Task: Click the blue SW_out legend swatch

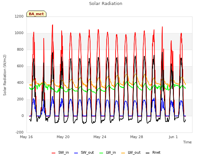Action: click(76, 153)
